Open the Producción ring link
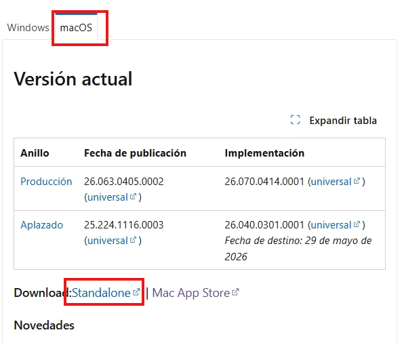 click(46, 182)
